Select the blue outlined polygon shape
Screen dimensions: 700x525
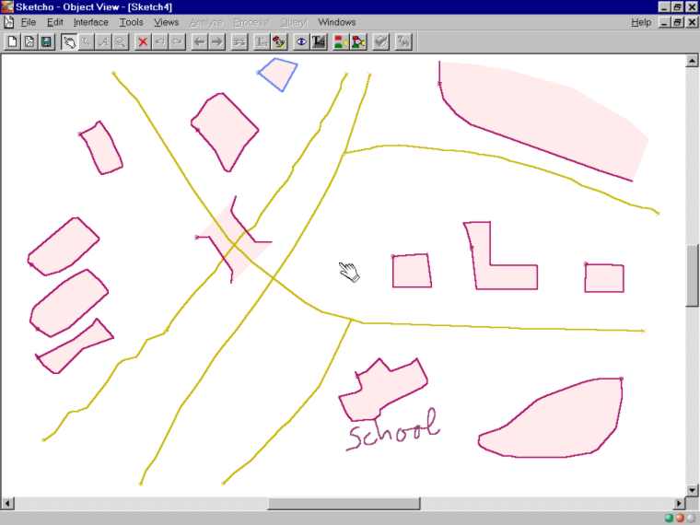pyautogui.click(x=278, y=74)
